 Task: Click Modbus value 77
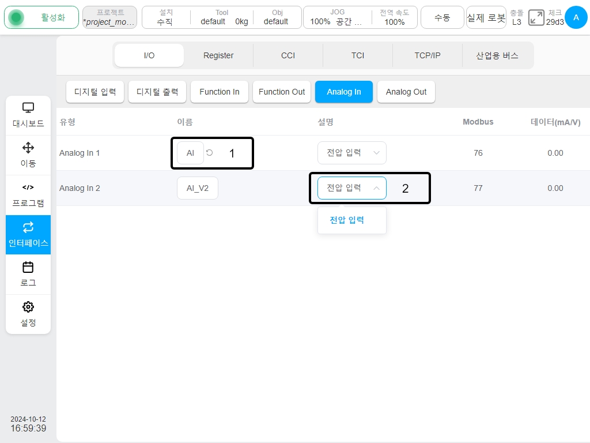[x=478, y=188]
